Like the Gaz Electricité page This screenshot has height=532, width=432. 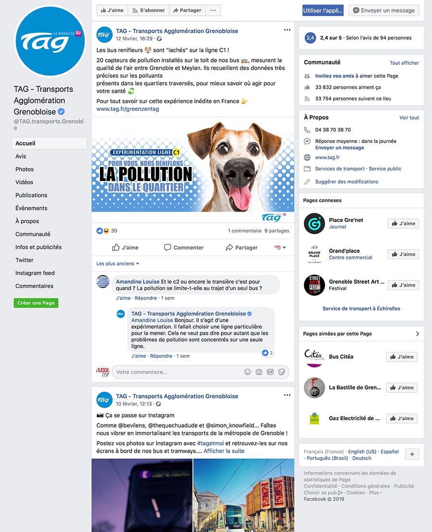coord(401,419)
